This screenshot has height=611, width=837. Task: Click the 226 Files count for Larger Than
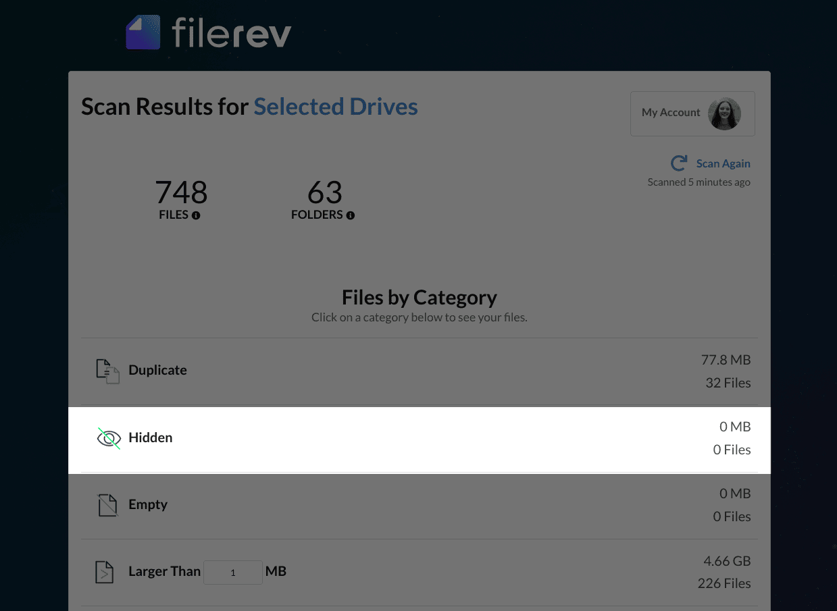tap(724, 583)
